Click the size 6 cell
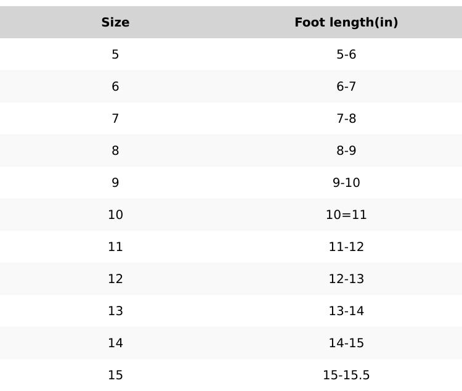Image resolution: width=462 pixels, height=391 pixels. (115, 87)
